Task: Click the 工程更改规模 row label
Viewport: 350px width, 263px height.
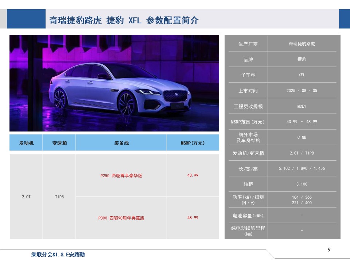Action: [x=248, y=106]
